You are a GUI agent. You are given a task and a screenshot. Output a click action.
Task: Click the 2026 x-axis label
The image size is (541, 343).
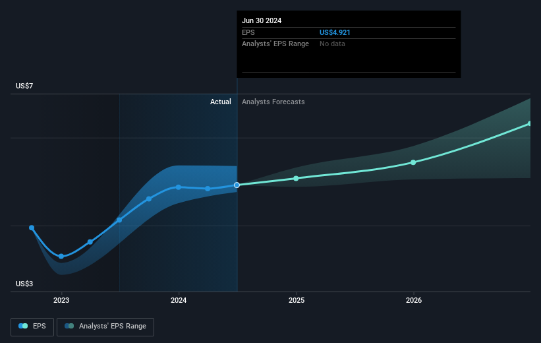[414, 300]
